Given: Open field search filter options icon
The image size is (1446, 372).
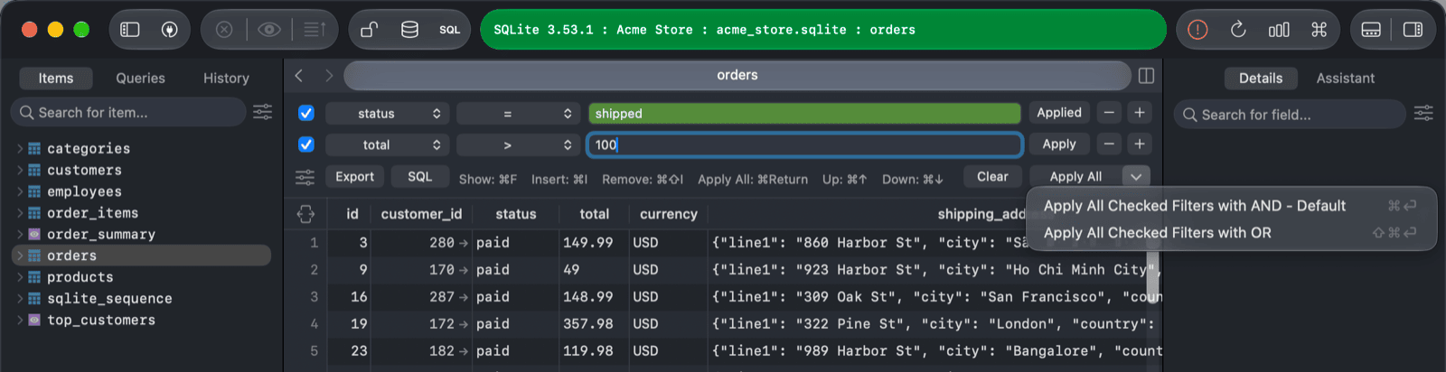Looking at the screenshot, I should point(1423,113).
